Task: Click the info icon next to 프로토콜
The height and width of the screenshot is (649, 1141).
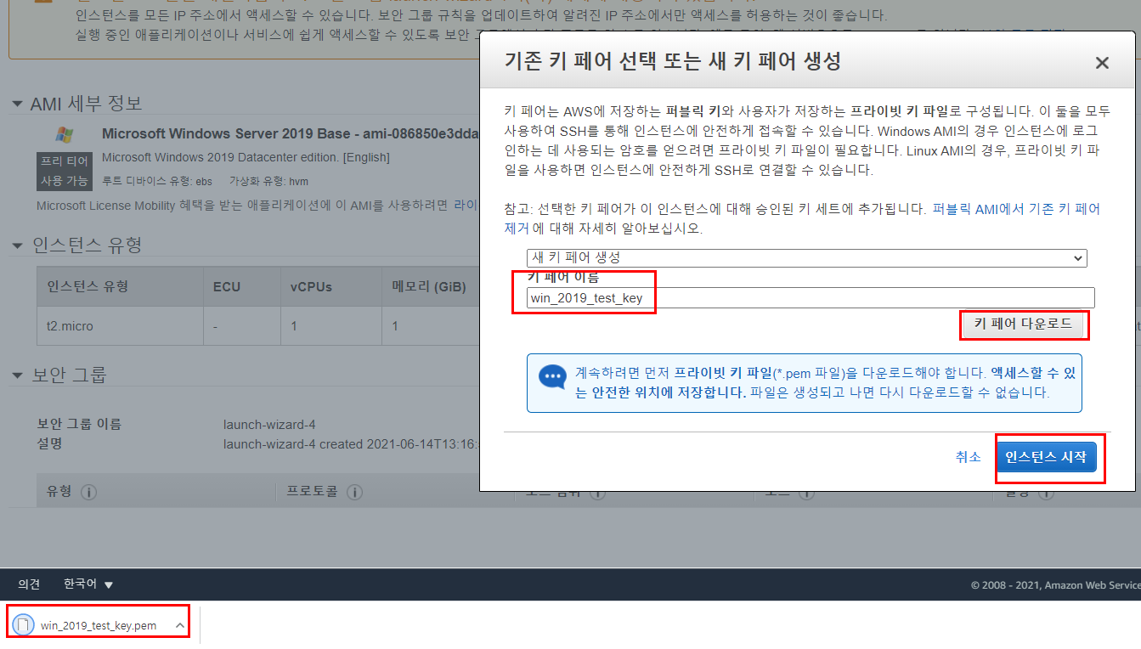Action: point(355,492)
